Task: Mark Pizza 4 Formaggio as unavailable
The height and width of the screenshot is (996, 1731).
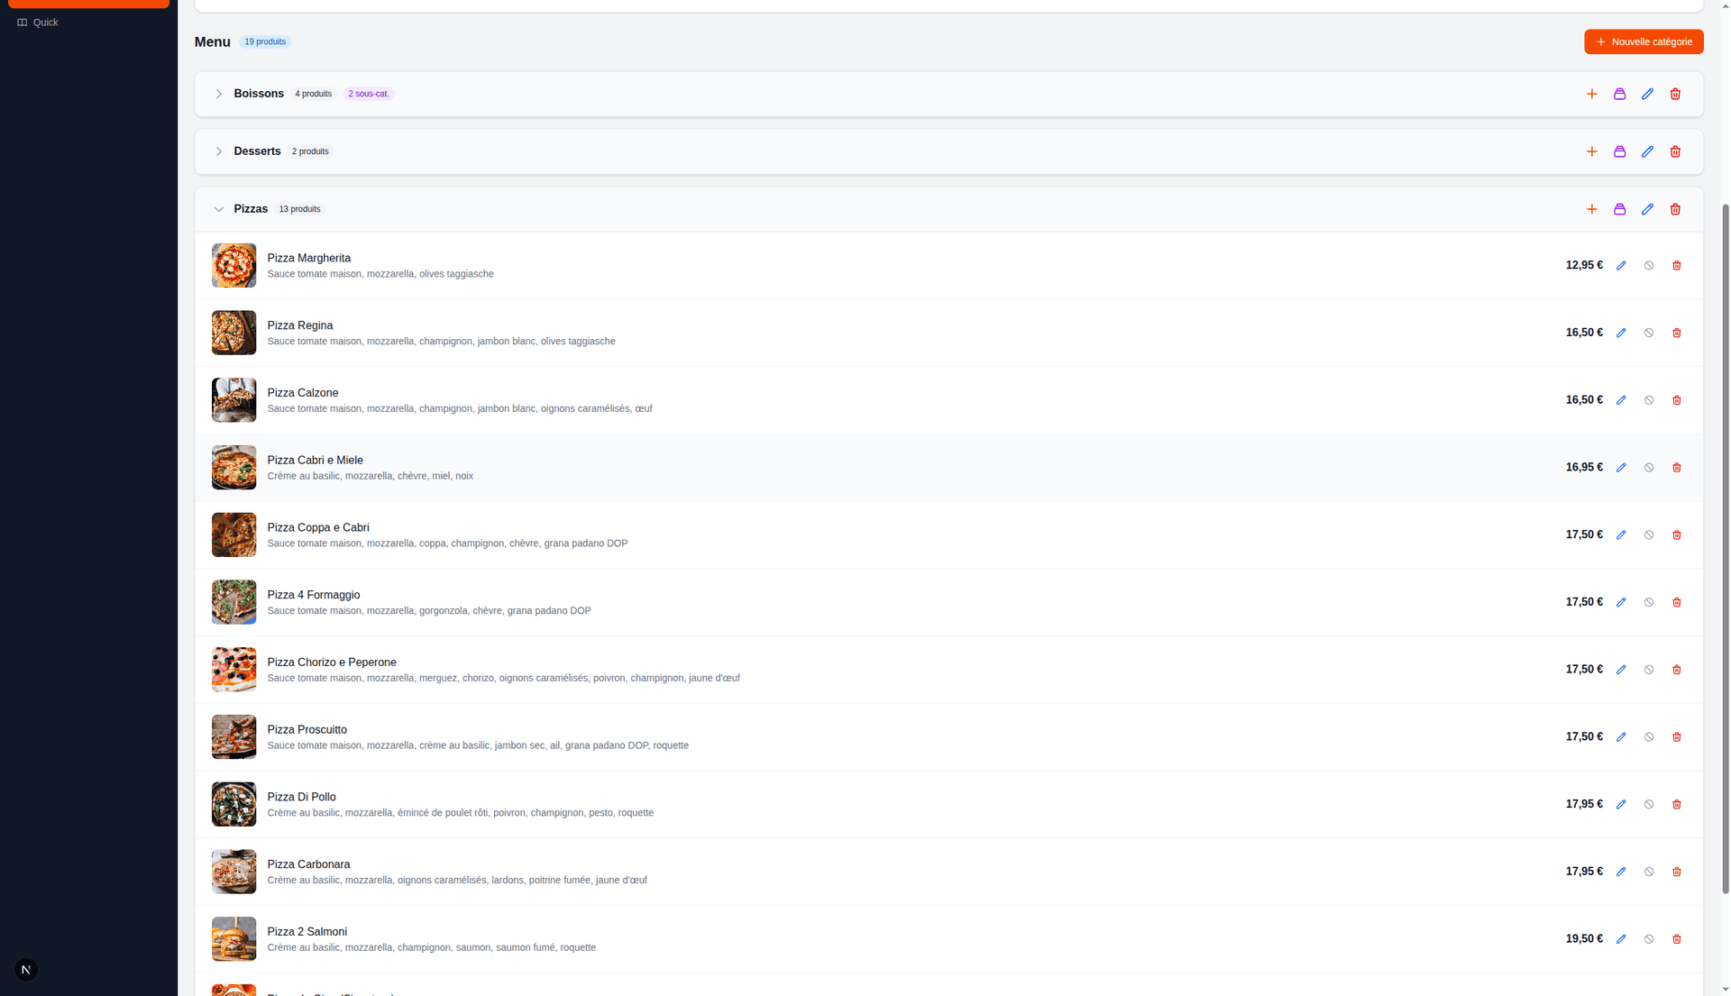Action: [x=1649, y=602]
